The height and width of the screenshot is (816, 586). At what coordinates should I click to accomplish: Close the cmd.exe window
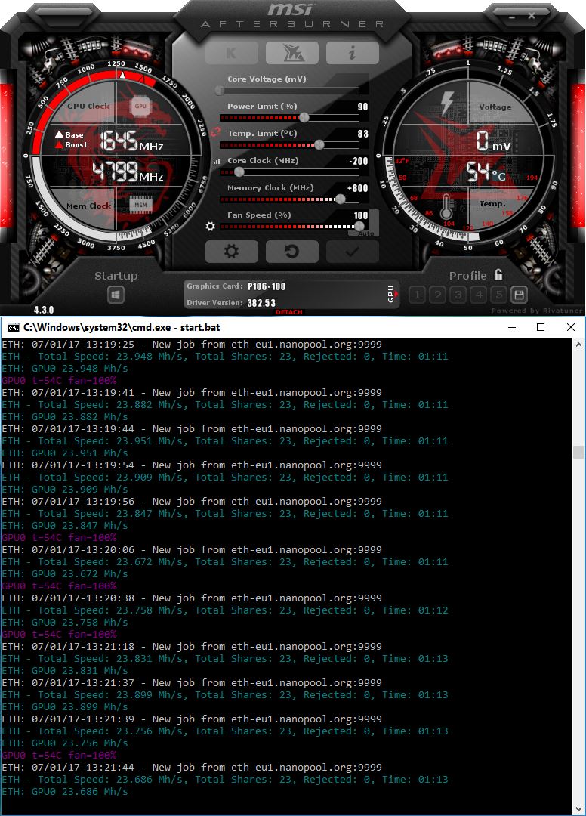click(570, 327)
